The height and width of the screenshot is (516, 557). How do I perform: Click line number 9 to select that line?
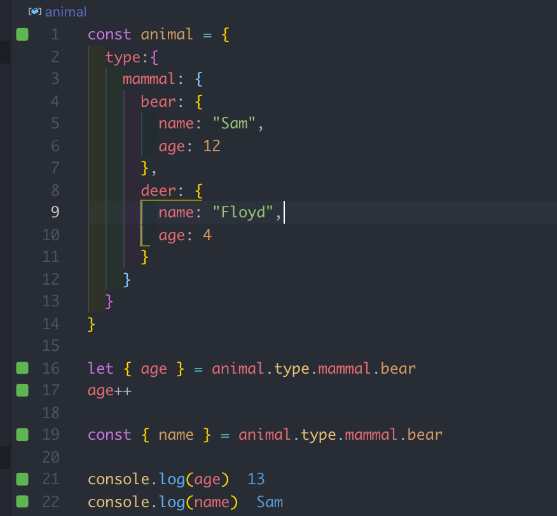55,212
